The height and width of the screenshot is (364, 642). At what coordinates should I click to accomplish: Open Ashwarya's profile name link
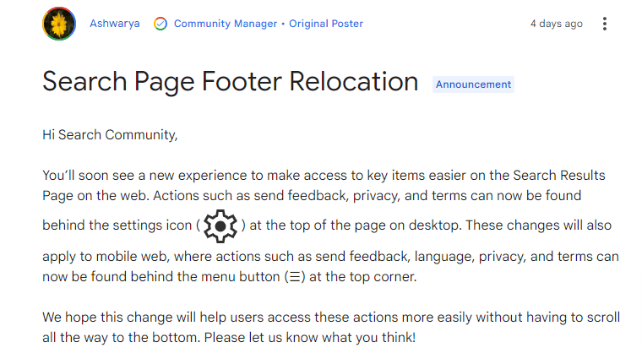coord(115,24)
